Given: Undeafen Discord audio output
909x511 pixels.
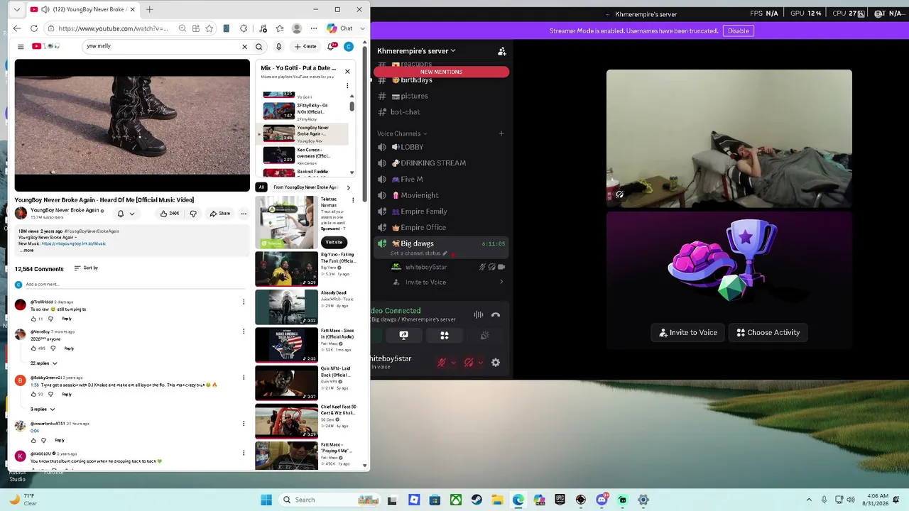Looking at the screenshot, I should (x=469, y=363).
